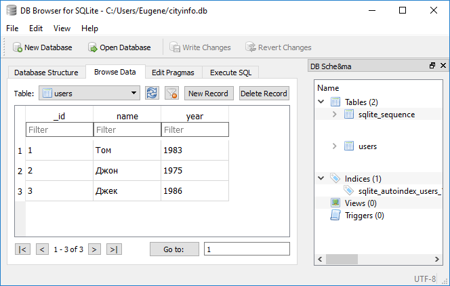Switch to the Database Structure tab
Viewport: 450px width, 286px height.
(46, 73)
